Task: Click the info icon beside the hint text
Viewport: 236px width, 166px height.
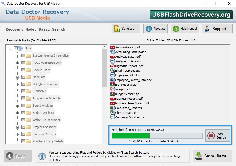Action: pos(42,156)
